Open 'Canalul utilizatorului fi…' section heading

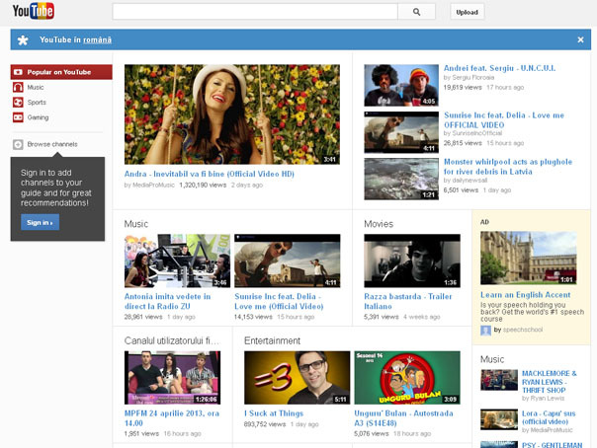click(x=172, y=340)
